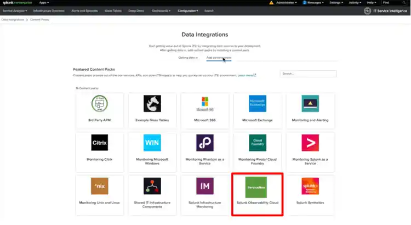Open the Glass Tables menu item
Screen dimensions: 411x225
[113, 10]
